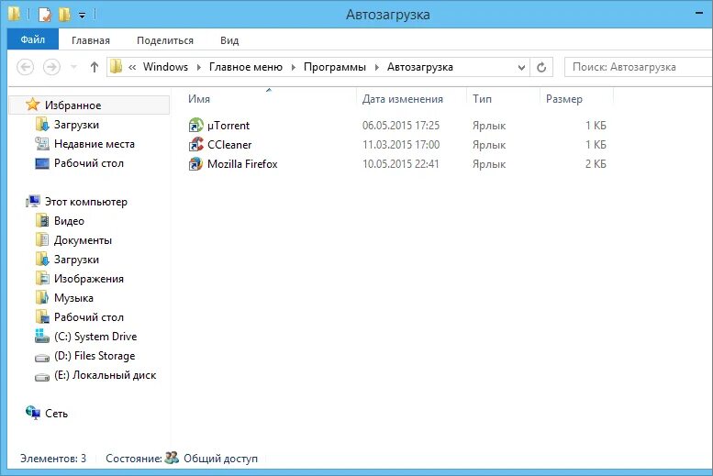Sort by the Размер column header

click(563, 99)
